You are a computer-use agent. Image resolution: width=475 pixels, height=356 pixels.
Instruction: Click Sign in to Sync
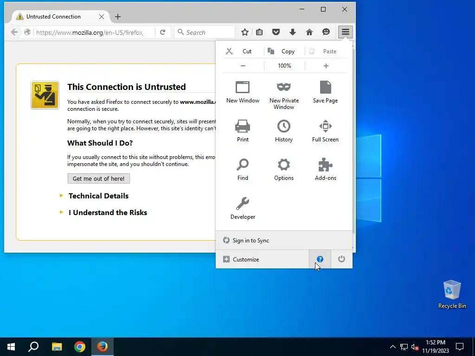tap(284, 241)
